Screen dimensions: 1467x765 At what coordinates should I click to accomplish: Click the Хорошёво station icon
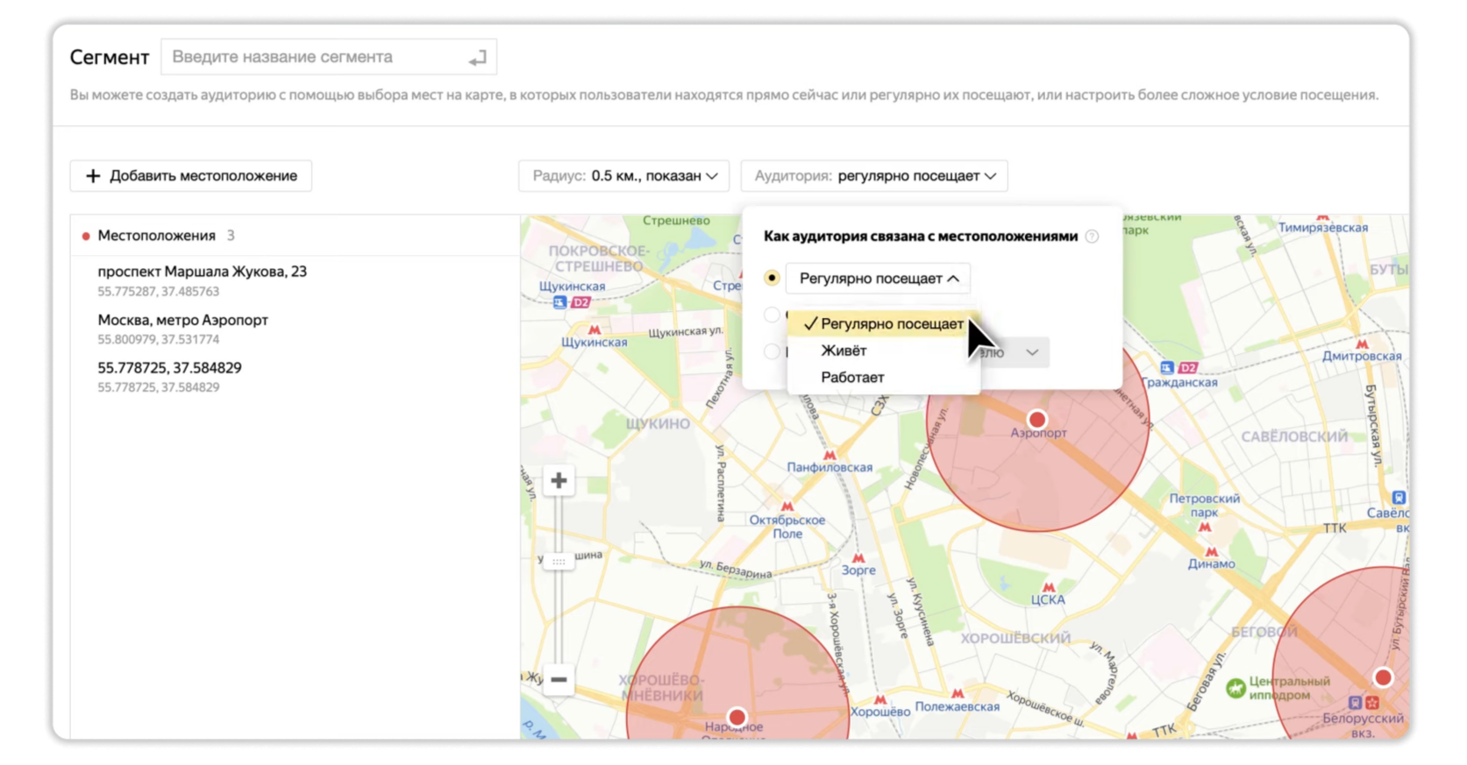tap(880, 698)
